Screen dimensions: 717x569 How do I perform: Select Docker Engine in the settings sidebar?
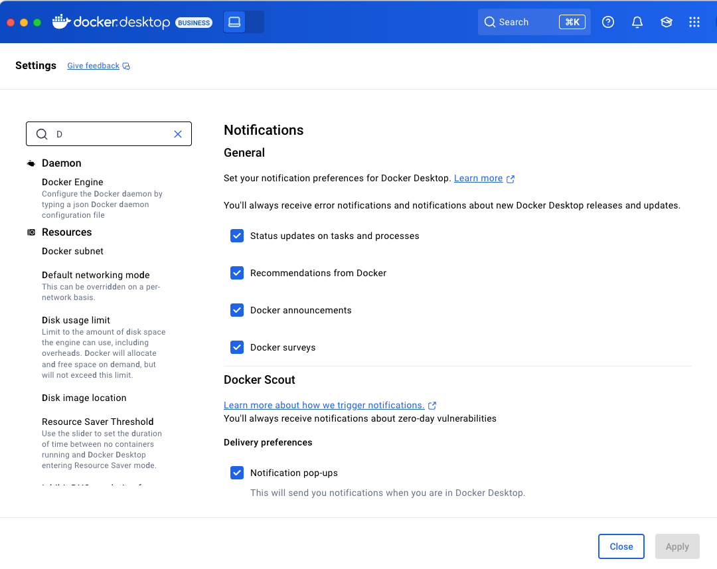pyautogui.click(x=72, y=182)
